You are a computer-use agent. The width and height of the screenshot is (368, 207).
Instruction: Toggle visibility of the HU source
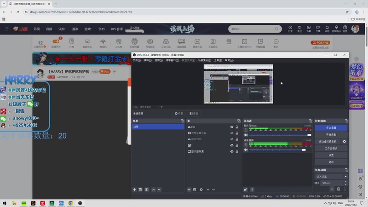[232, 127]
